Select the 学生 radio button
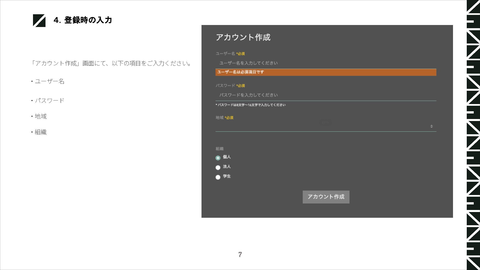Image resolution: width=480 pixels, height=270 pixels. (x=218, y=177)
